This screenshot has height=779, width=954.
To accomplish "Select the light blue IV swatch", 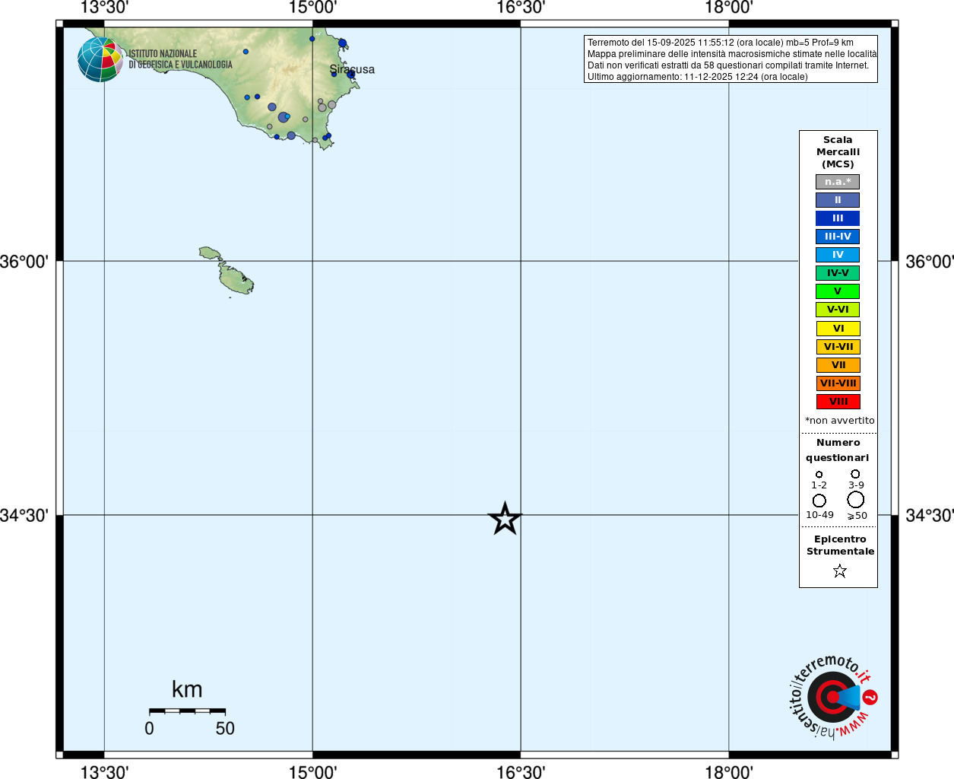I will pyautogui.click(x=838, y=255).
